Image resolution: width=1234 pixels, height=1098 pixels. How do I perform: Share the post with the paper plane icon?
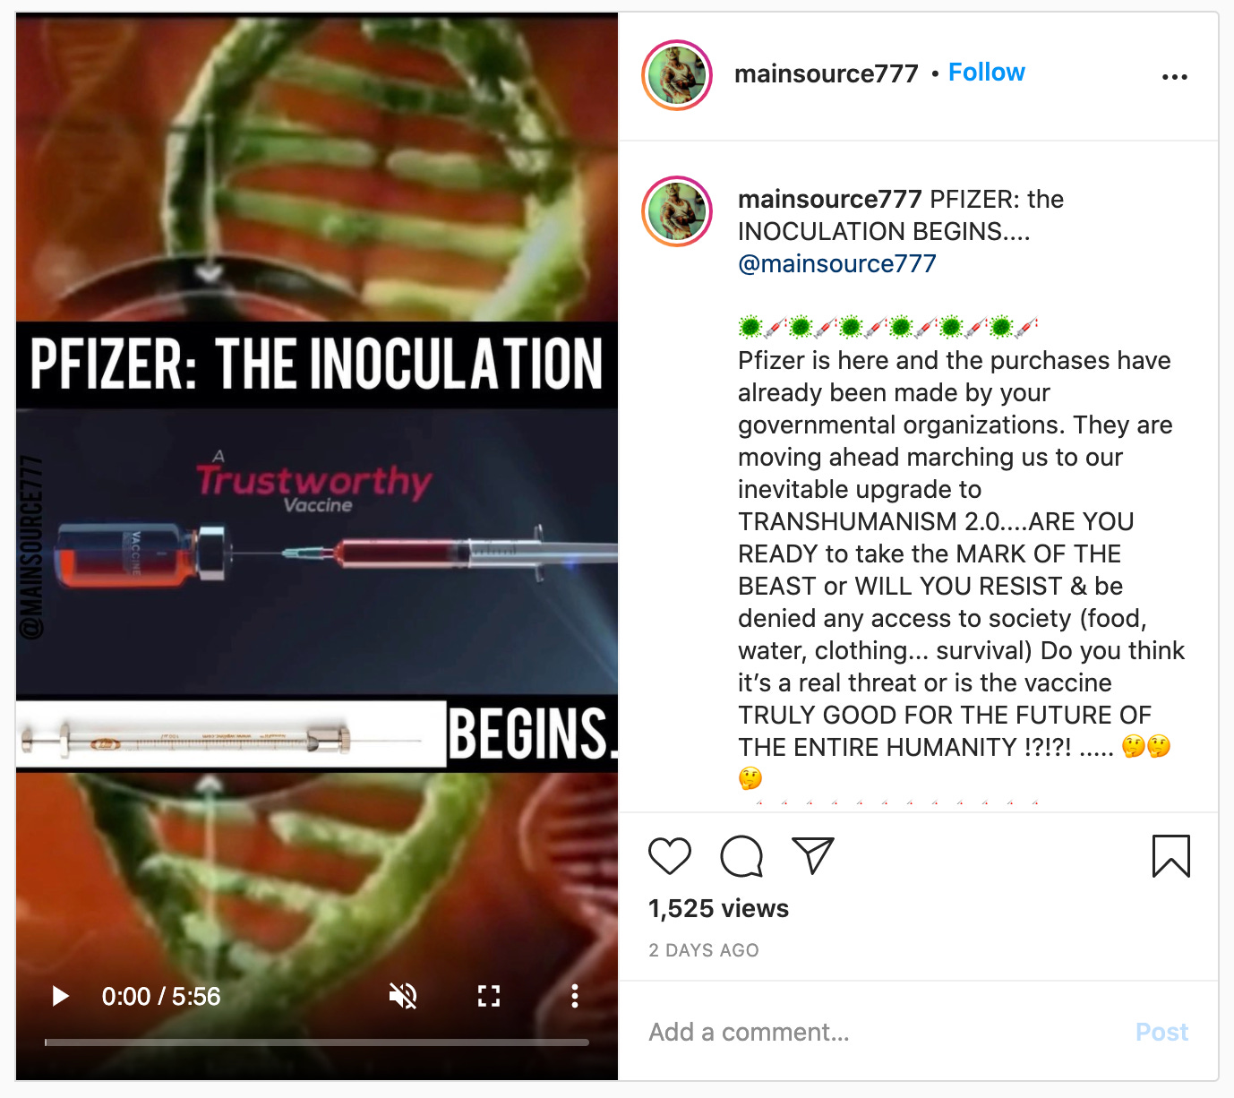click(813, 856)
